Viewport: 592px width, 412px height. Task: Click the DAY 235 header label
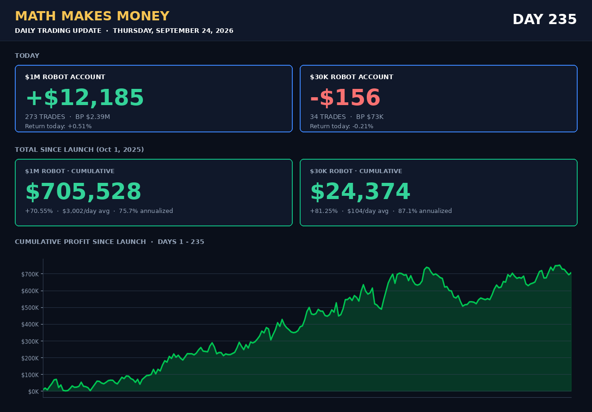545,20
